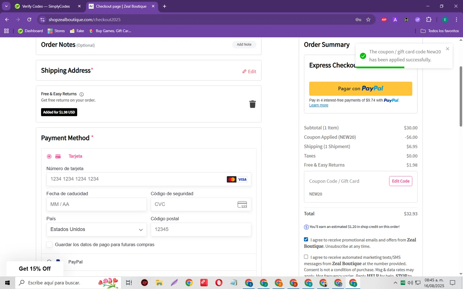This screenshot has height=289, width=463.
Task: Select the Checkout page Zeal Boutique tab
Action: 121,6
